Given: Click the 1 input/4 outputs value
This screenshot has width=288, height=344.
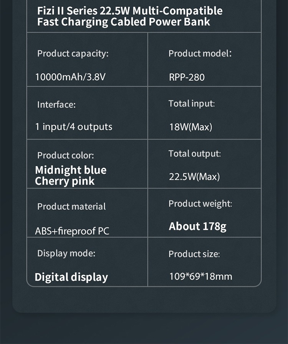Looking at the screenshot, I should [x=74, y=127].
